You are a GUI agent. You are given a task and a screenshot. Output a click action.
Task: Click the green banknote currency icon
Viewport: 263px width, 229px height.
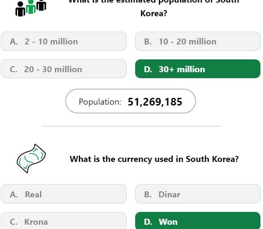31,159
